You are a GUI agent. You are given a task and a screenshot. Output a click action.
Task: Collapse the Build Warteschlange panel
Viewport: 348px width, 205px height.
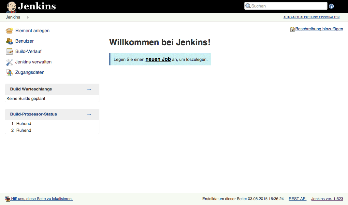89,89
